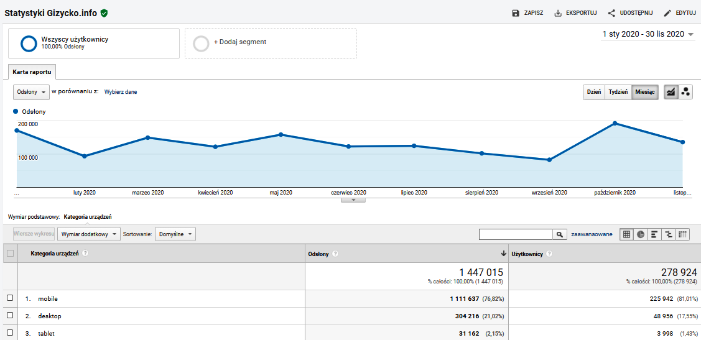Expand the date range 1 sty 2020 selector

[x=648, y=34]
